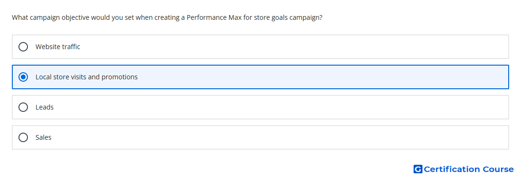Select the Website traffic radio button
Image resolution: width=521 pixels, height=178 pixels.
pyautogui.click(x=23, y=47)
